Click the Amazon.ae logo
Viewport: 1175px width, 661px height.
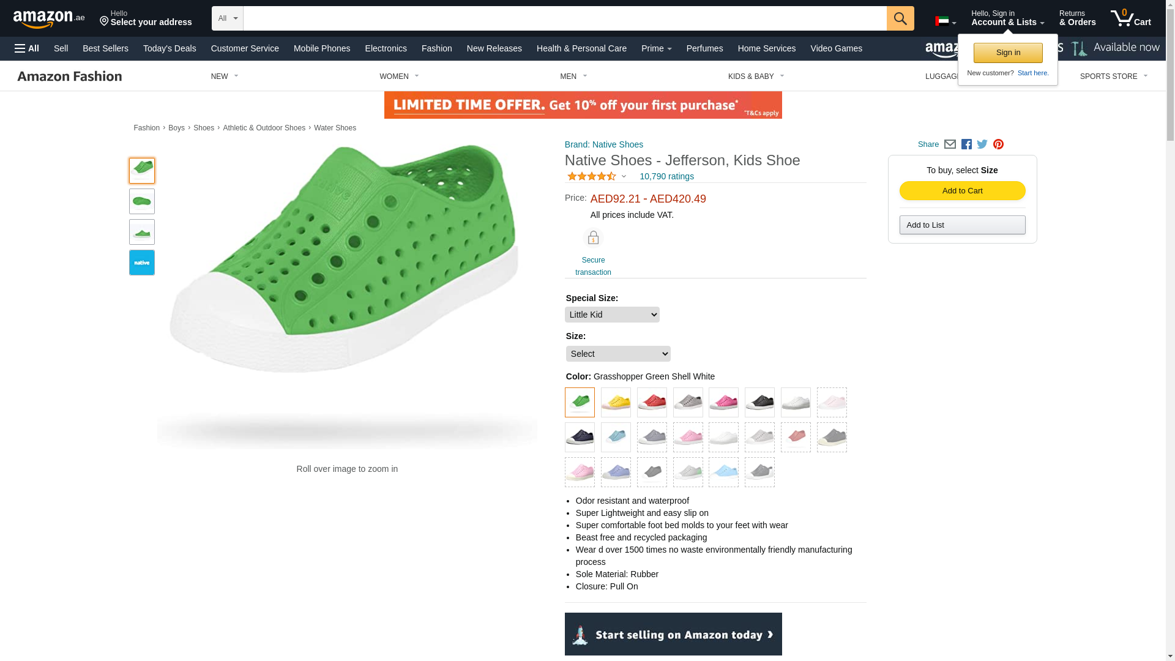(49, 19)
